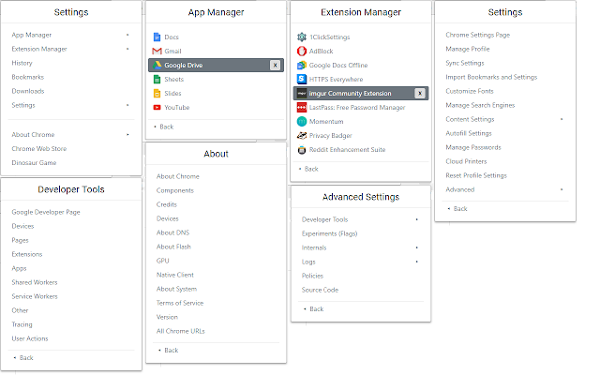Viewport: 600px width, 375px height.
Task: Remove imgur Community Extension with X button
Action: pyautogui.click(x=420, y=94)
